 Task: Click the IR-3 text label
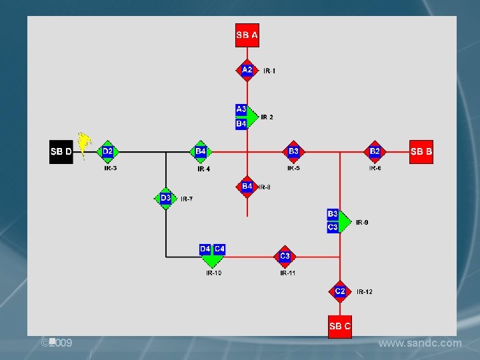111,168
